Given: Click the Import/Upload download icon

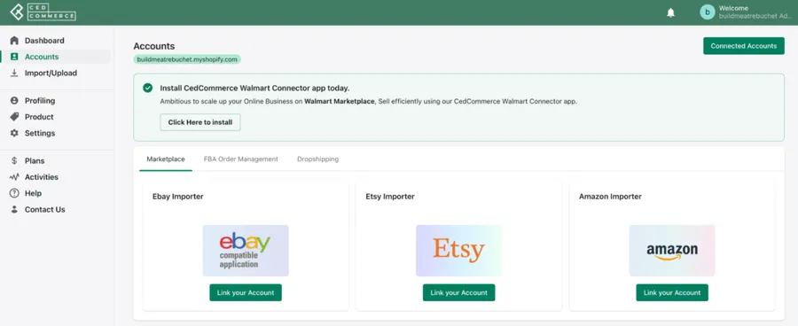Looking at the screenshot, I should (x=14, y=74).
